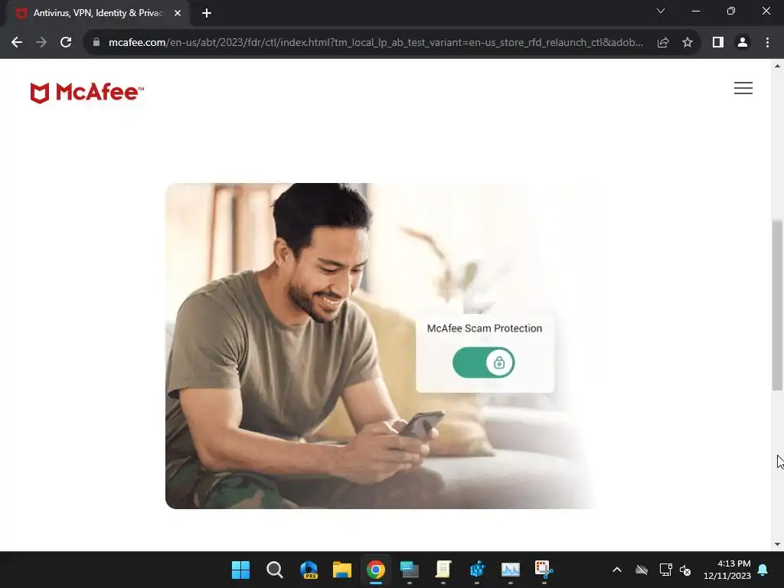Open the keyboard window taskbar app
The width and height of the screenshot is (784, 588).
pos(410,570)
